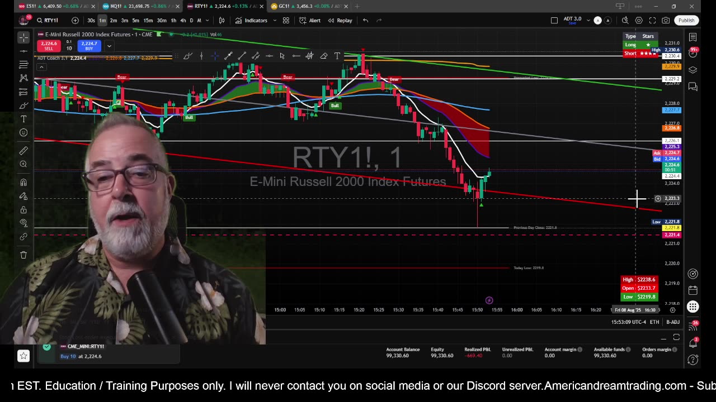Expand the timeframe dropdown arrow
The height and width of the screenshot is (402, 716).
[x=208, y=21]
